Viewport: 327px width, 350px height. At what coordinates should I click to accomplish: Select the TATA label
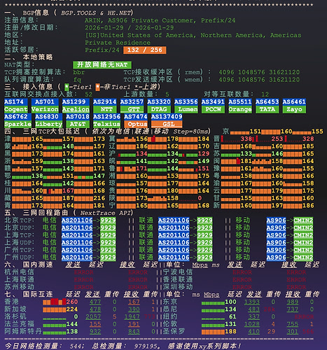pyautogui.click(x=267, y=109)
